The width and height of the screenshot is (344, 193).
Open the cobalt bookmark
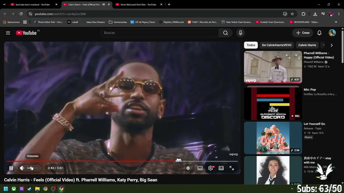point(73,22)
